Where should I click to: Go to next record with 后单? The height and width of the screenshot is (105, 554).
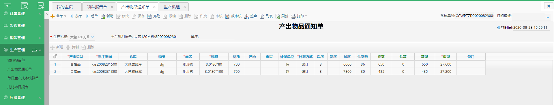[91, 16]
